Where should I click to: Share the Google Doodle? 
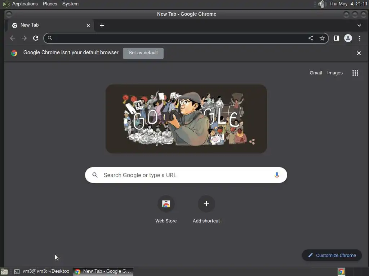coord(252,142)
